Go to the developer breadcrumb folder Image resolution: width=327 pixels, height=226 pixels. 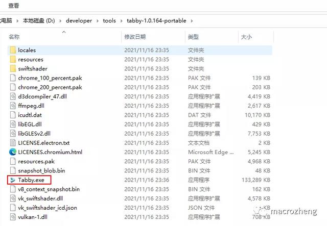pos(79,20)
